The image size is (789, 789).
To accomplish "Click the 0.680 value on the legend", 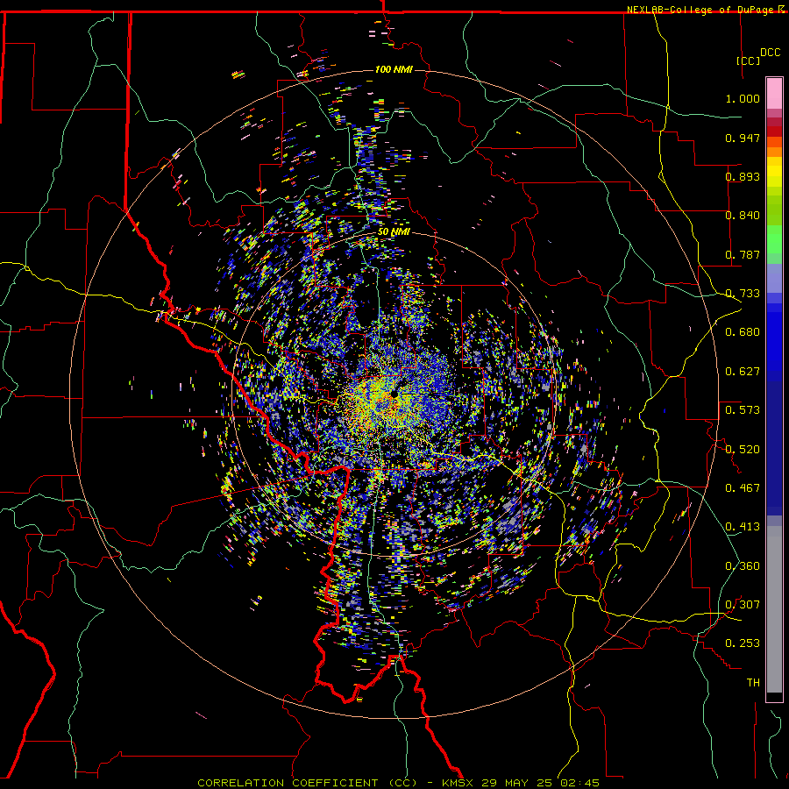I will (x=743, y=332).
